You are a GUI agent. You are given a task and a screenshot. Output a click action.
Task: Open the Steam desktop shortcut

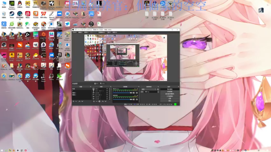[12, 15]
